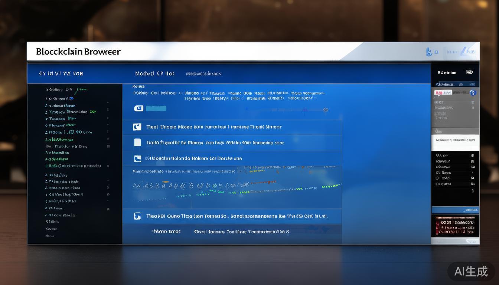Select the radio button beside "0800" in right list
499x285 pixels.
437,178
